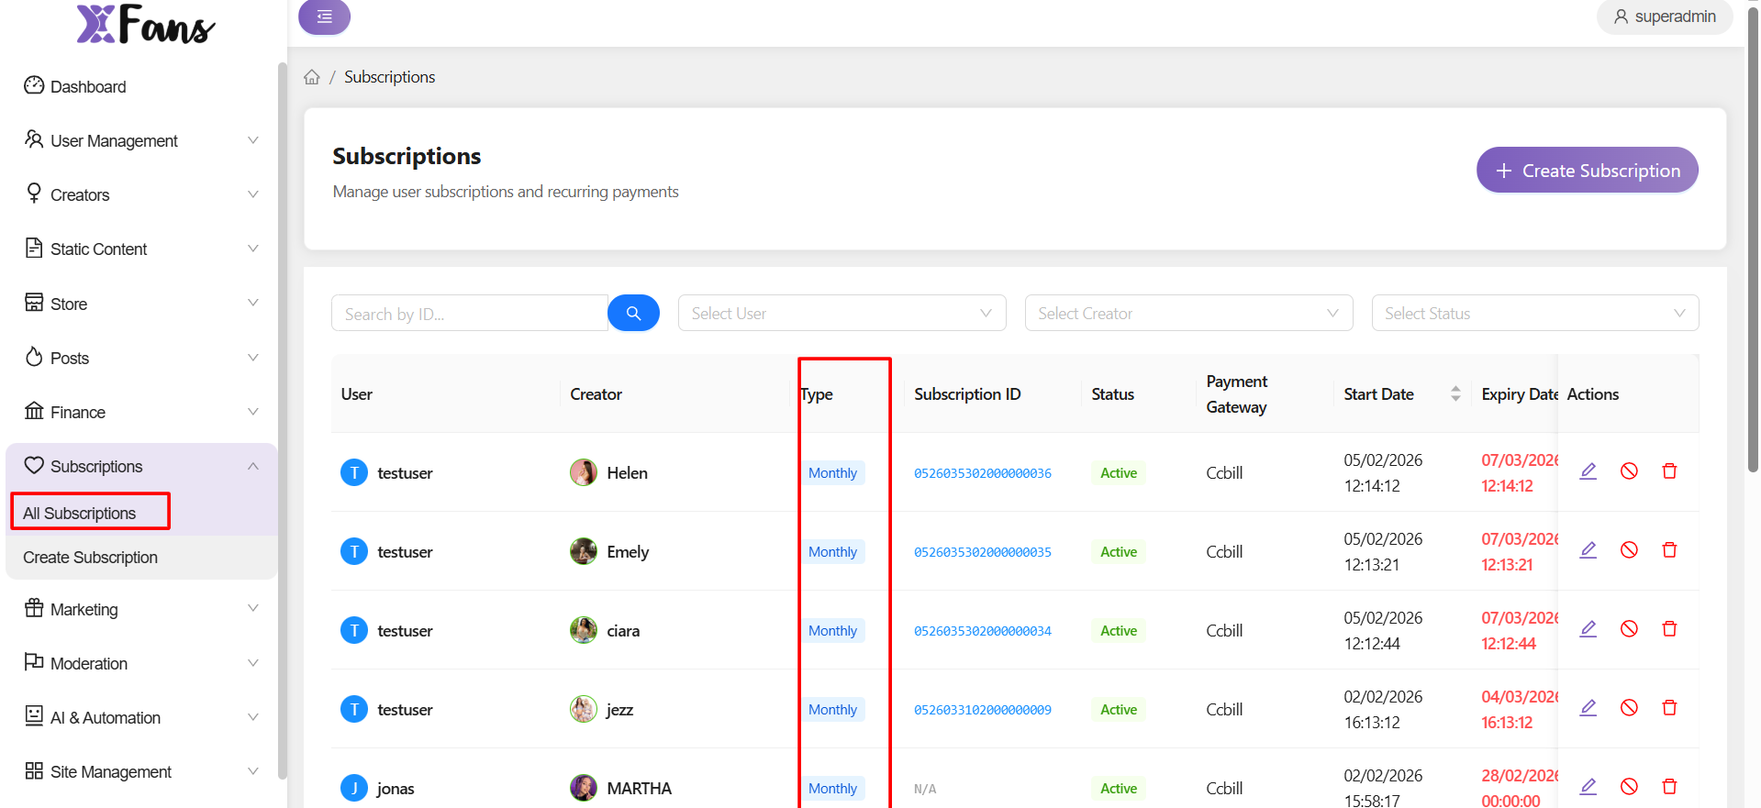Open the Select Creator dropdown
Viewport: 1761px width, 808px height.
[x=1188, y=314]
